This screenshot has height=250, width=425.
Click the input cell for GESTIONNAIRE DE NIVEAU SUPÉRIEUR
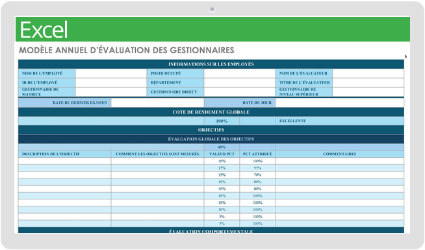pos(368,92)
